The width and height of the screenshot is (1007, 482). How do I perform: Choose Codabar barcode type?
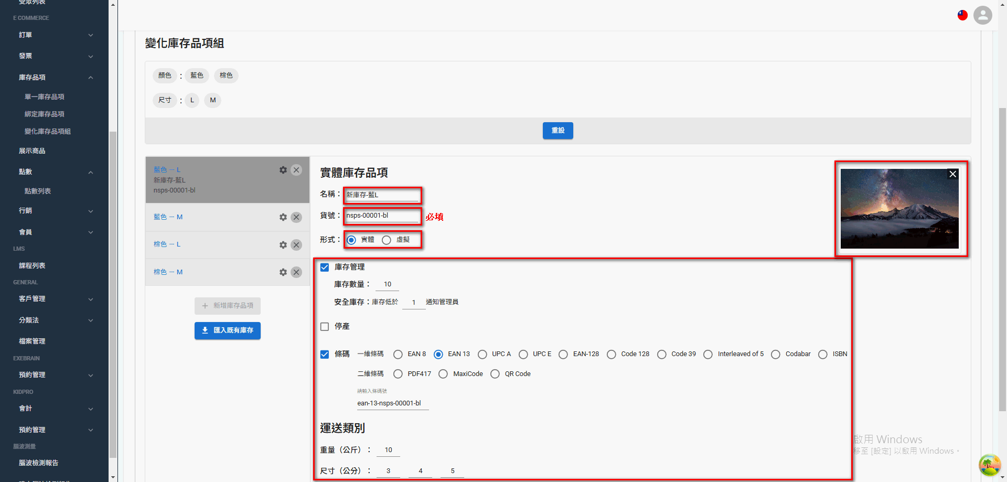click(x=776, y=355)
